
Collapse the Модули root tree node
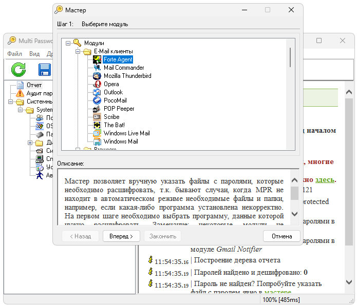(68, 43)
